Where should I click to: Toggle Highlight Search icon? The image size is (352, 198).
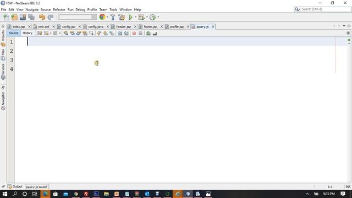click(85, 34)
